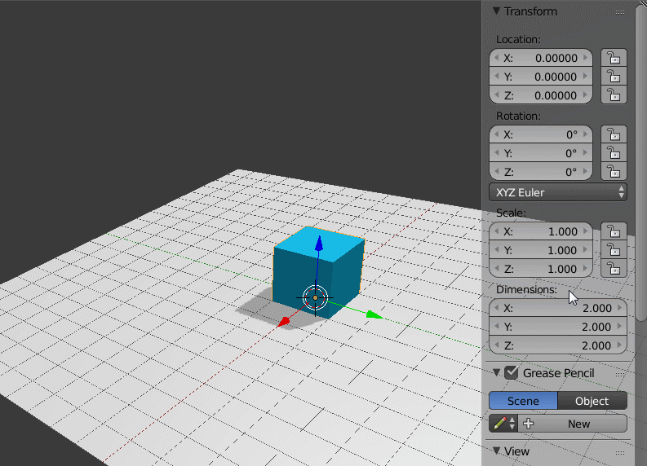This screenshot has width=647, height=466.
Task: Toggle the Rotation Y lock icon
Action: pyautogui.click(x=614, y=153)
